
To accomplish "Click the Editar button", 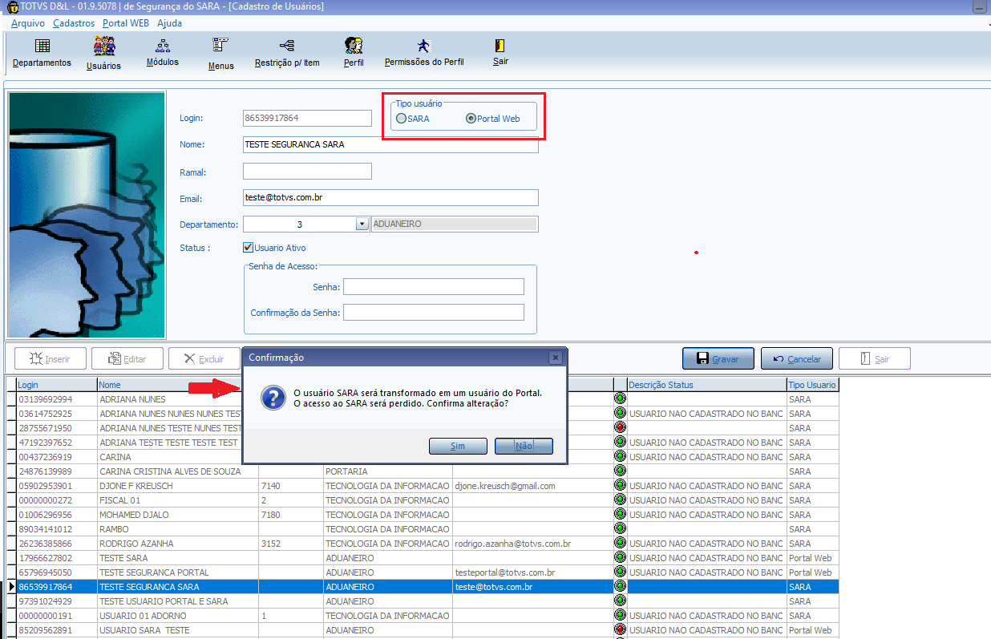I will click(x=127, y=358).
